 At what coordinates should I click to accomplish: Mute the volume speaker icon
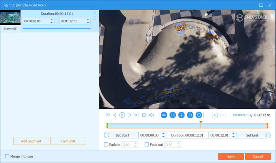point(151,115)
